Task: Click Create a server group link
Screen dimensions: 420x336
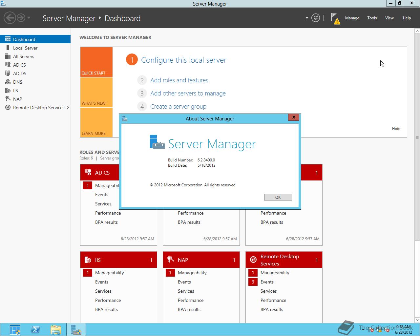Action: (x=178, y=106)
